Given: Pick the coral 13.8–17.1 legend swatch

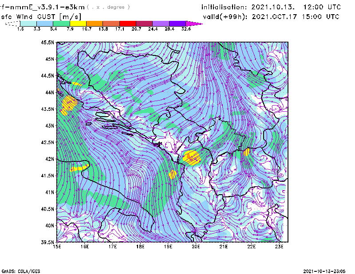Looking at the screenshot, I should tap(111, 23).
